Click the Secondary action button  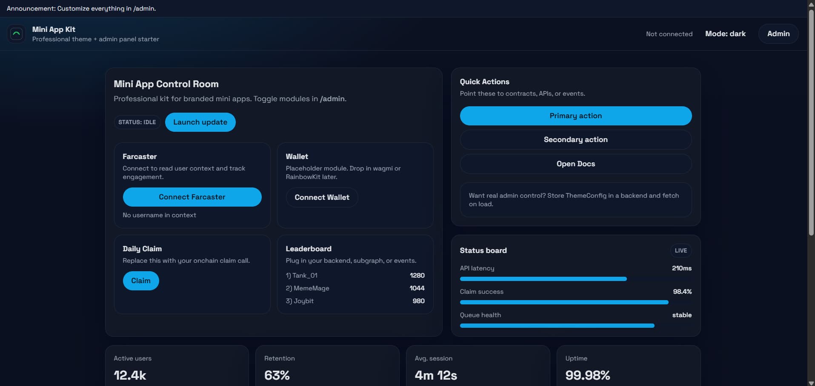pos(575,140)
